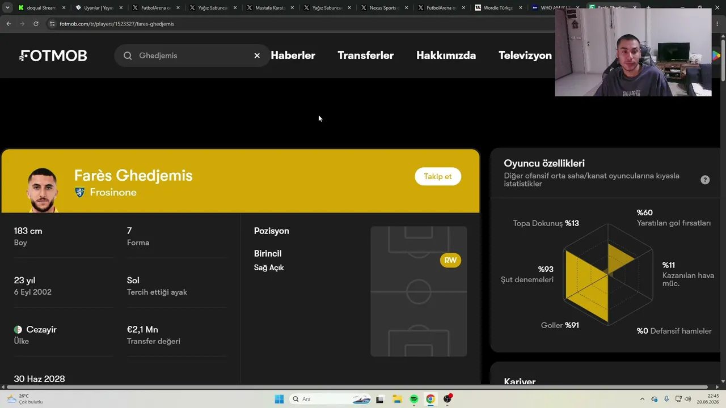The height and width of the screenshot is (408, 726).
Task: Switch to the Mustafa Karata tab
Action: [x=269, y=8]
